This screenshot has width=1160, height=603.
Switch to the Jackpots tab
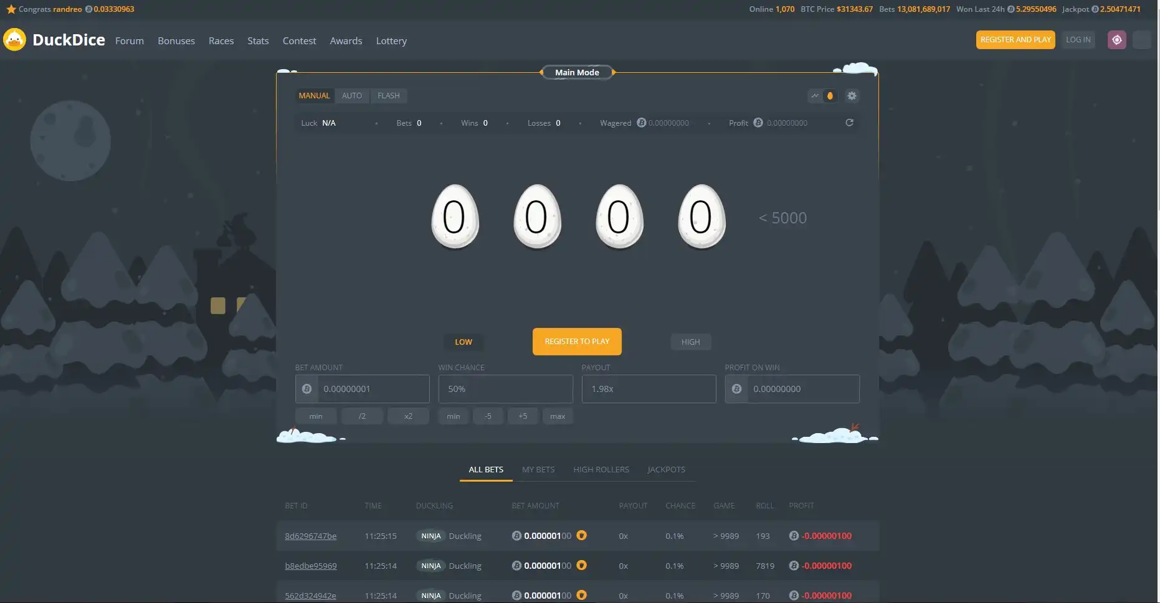coord(666,470)
